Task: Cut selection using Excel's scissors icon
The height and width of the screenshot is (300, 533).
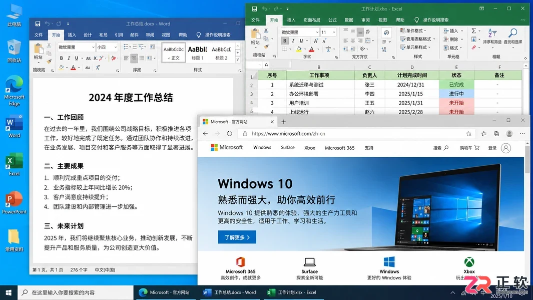Action: [x=266, y=31]
